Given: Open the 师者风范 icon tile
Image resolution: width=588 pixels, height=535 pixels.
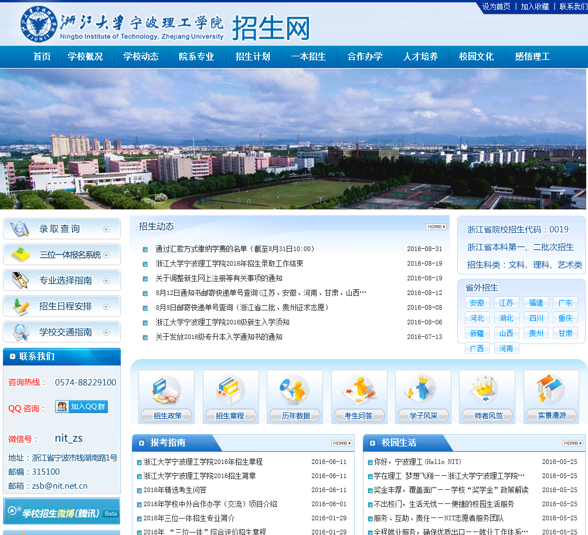Looking at the screenshot, I should (487, 397).
